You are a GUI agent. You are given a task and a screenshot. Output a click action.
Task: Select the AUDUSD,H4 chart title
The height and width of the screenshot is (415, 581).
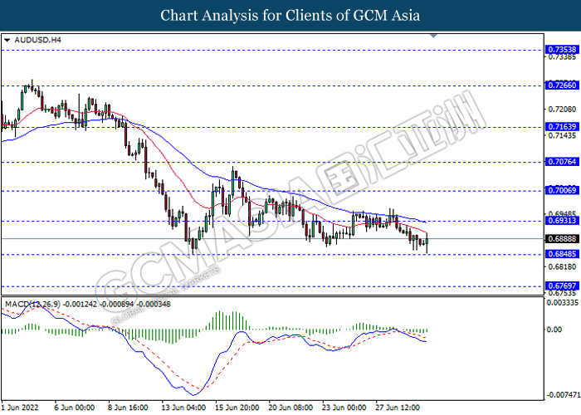(37, 40)
